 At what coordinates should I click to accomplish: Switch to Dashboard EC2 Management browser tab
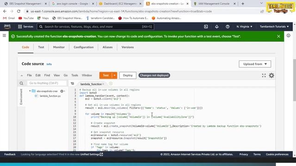(120, 4)
